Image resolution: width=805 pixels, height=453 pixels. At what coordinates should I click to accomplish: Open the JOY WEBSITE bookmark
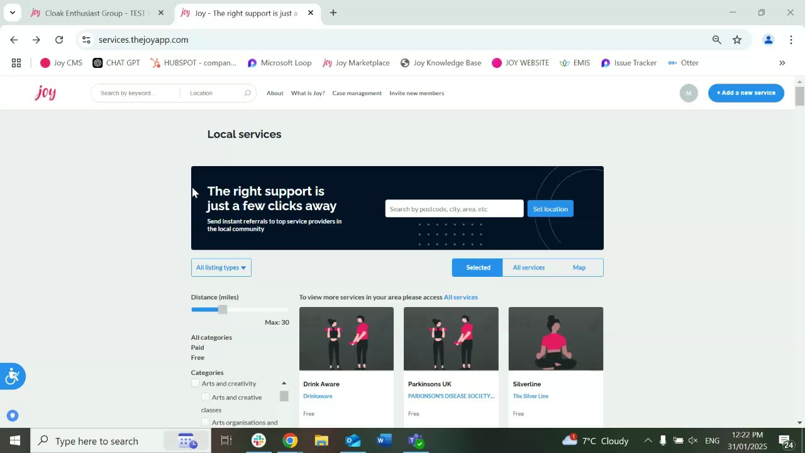[x=520, y=63]
